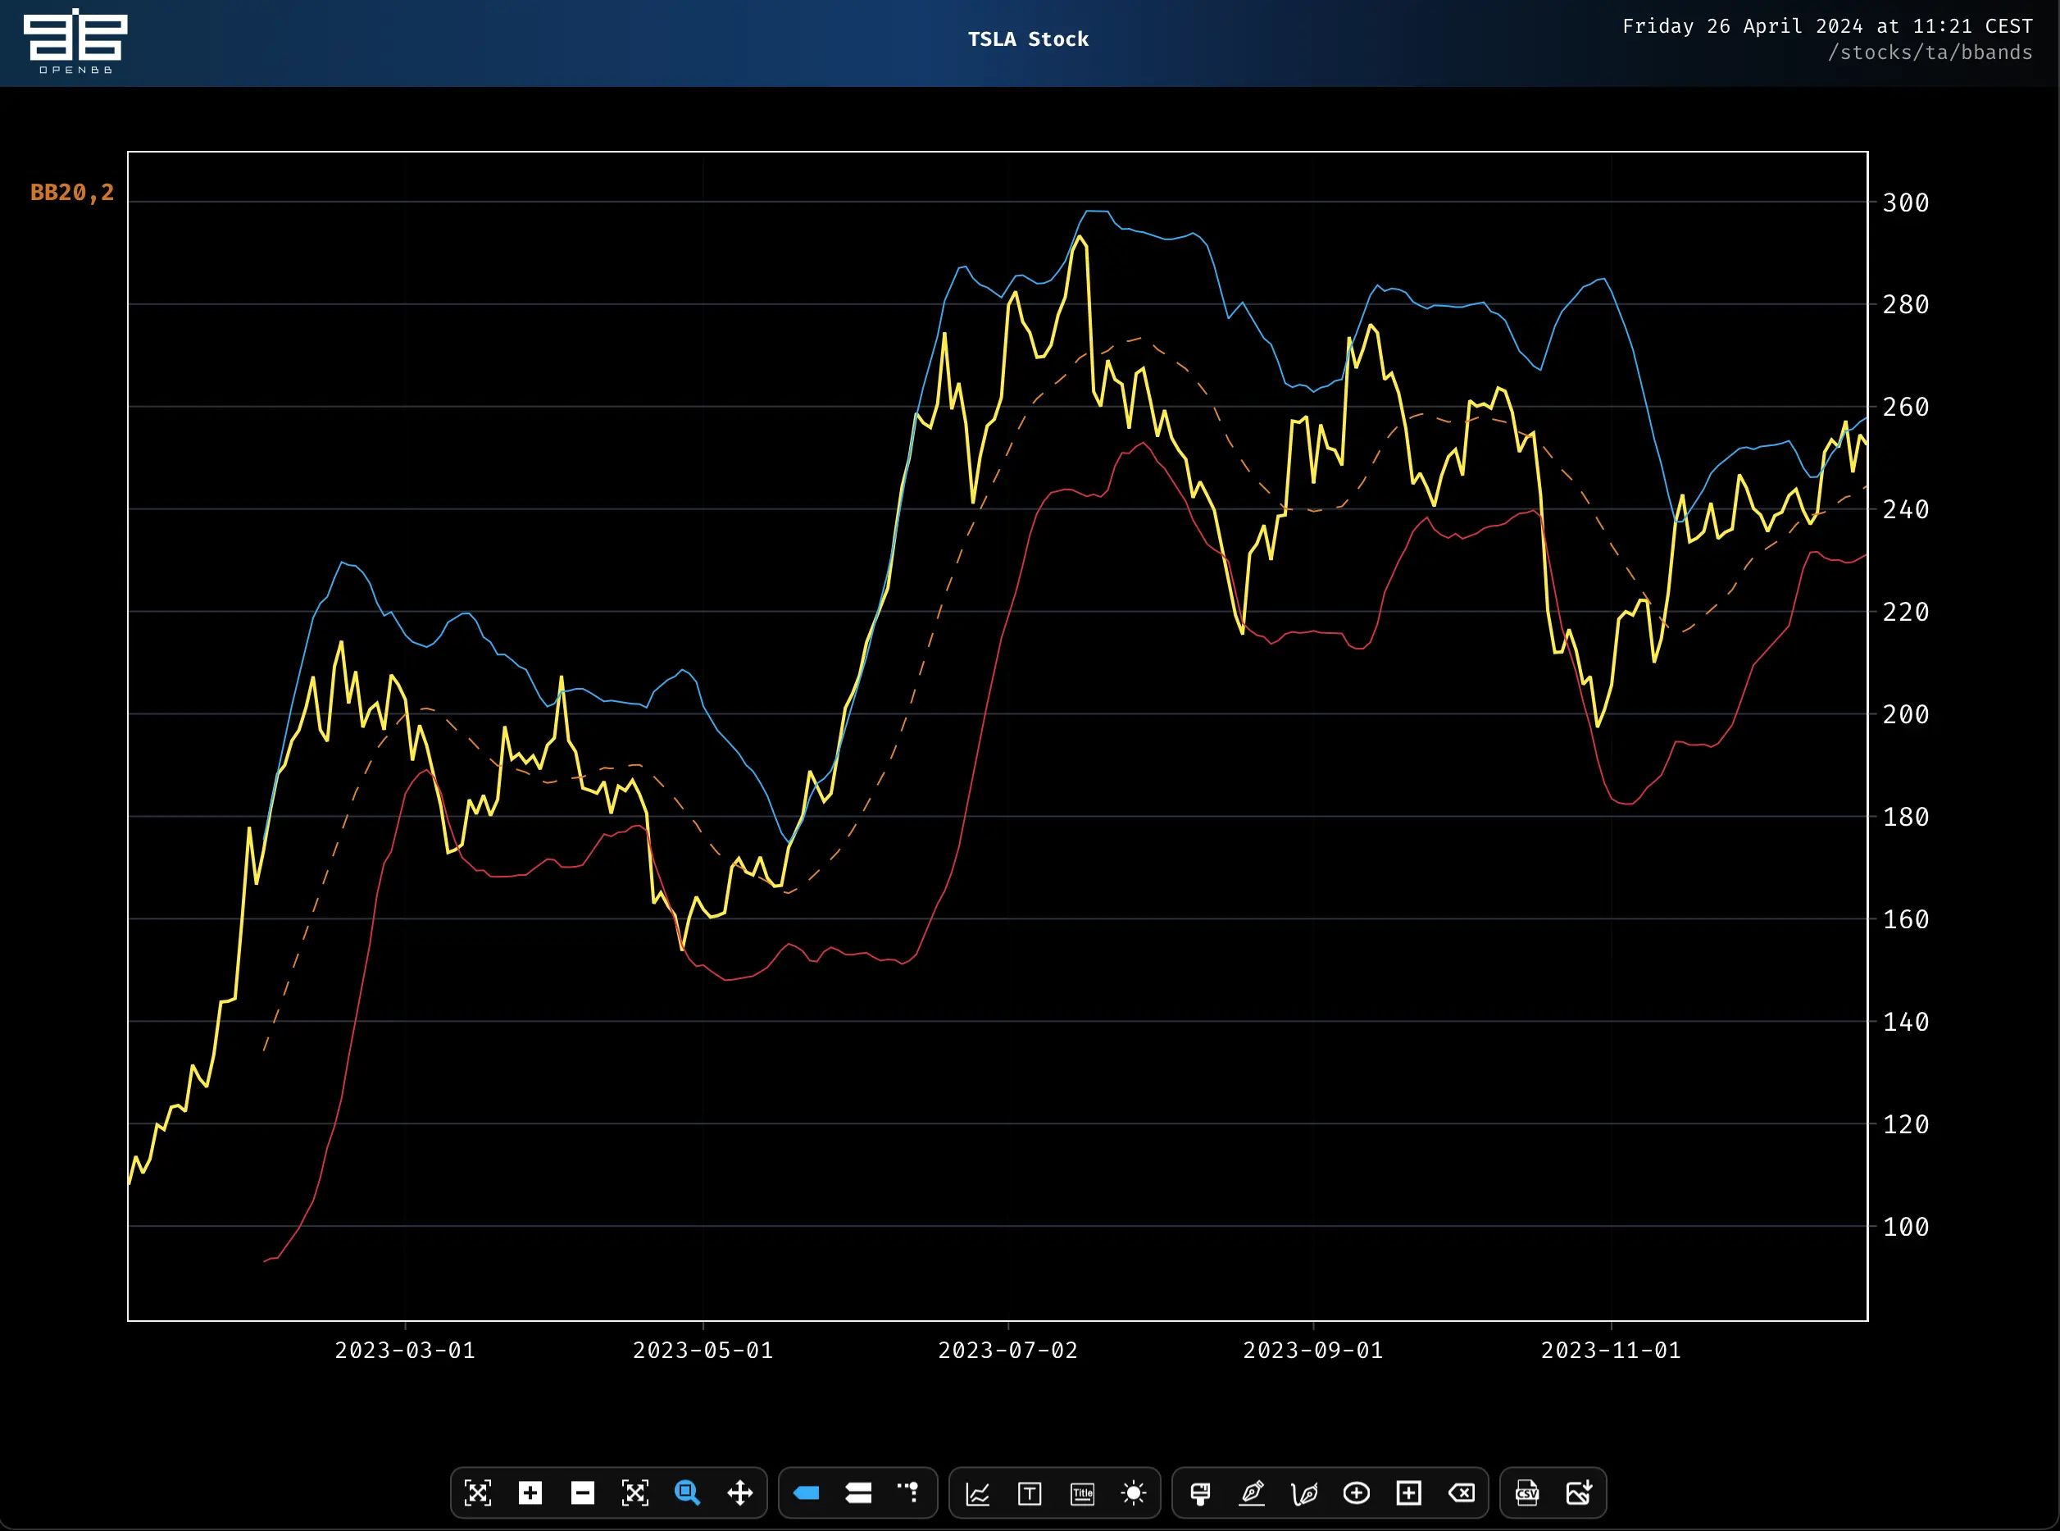This screenshot has width=2060, height=1531.
Task: Click the paint brush edit color icon
Action: 1199,1493
